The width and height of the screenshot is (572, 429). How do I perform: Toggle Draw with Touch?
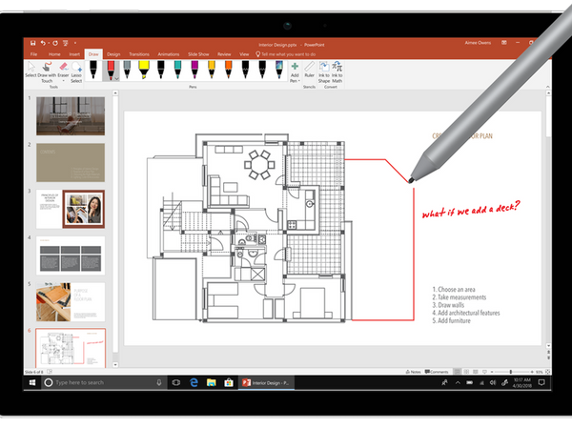tap(47, 72)
